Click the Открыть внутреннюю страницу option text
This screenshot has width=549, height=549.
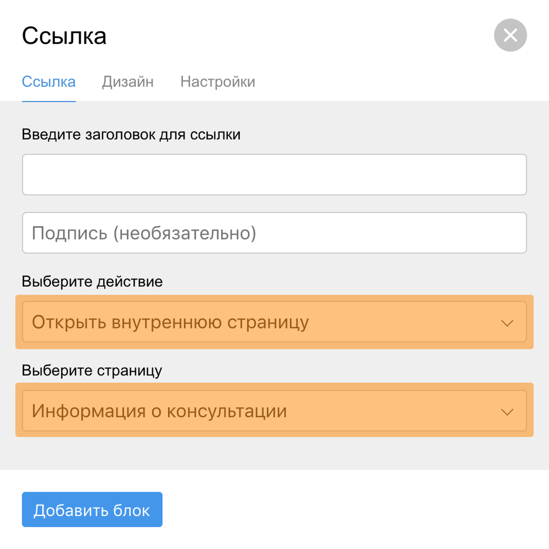click(170, 322)
